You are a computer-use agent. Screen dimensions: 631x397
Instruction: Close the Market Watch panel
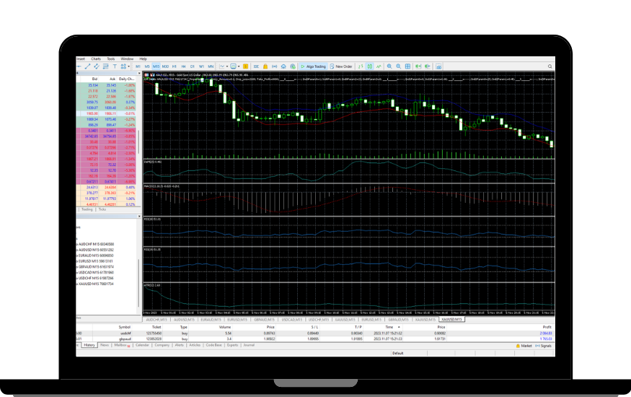[139, 74]
